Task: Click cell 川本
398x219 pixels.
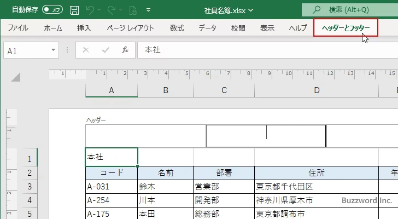Action: click(x=166, y=200)
